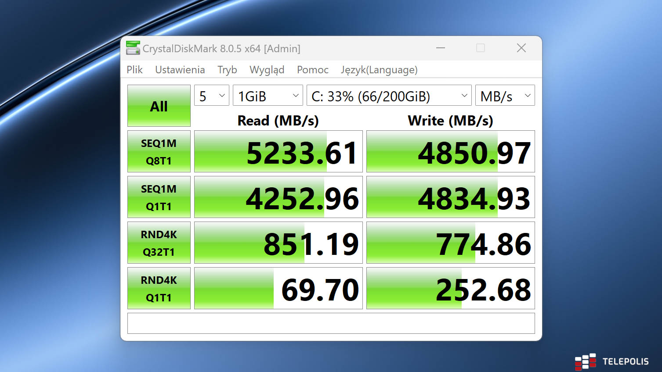This screenshot has height=372, width=662.
Task: Start the SEQ1M Q1T1 benchmark
Action: 159,197
